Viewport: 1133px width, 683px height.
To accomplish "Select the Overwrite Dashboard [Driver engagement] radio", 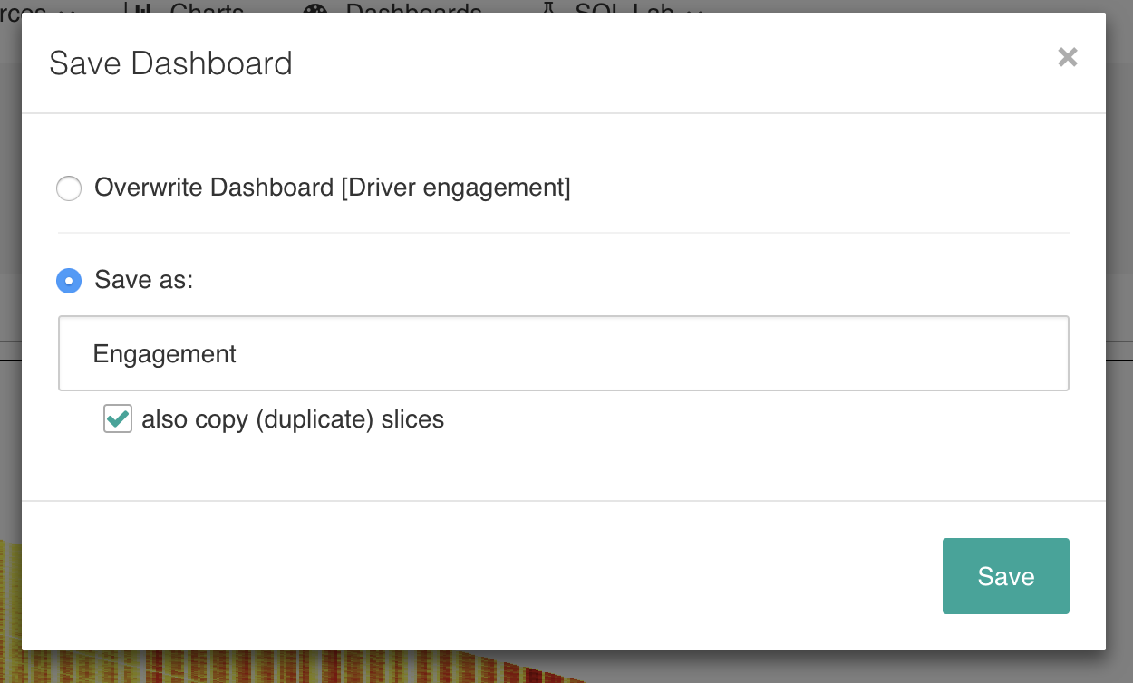I will (x=69, y=188).
